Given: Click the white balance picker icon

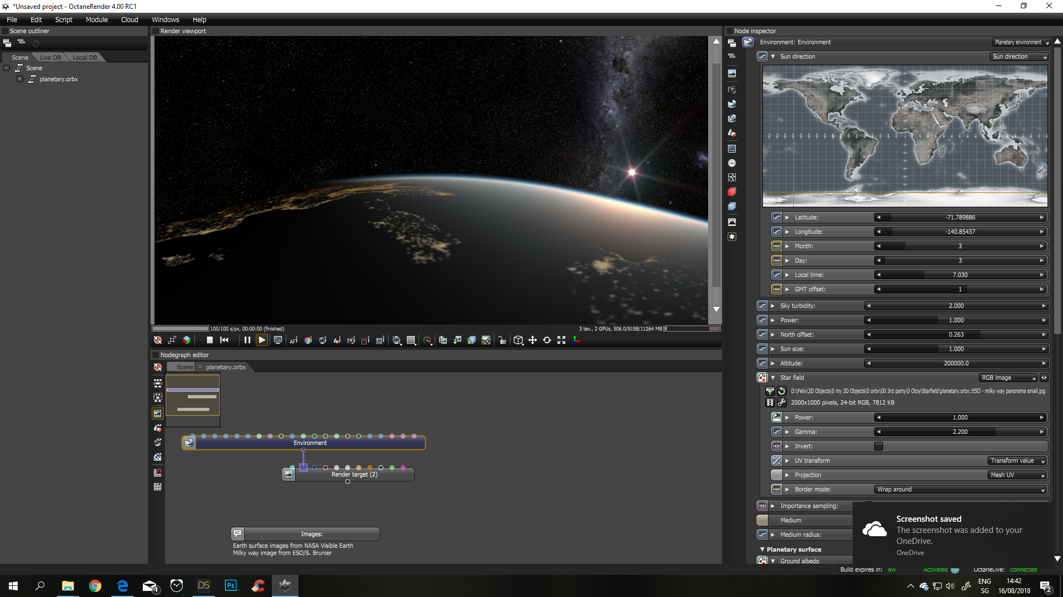Looking at the screenshot, I should [x=308, y=341].
